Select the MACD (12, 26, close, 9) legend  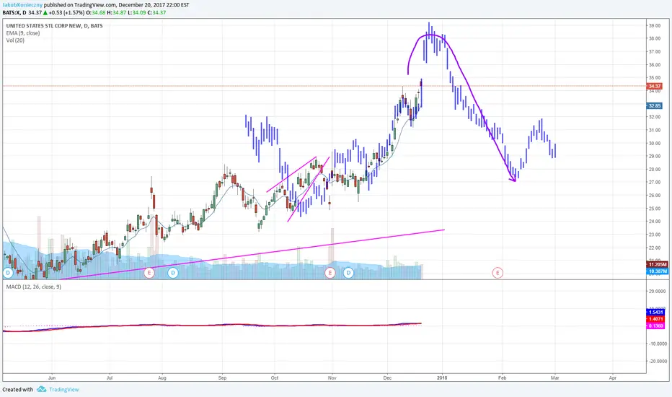[33, 287]
